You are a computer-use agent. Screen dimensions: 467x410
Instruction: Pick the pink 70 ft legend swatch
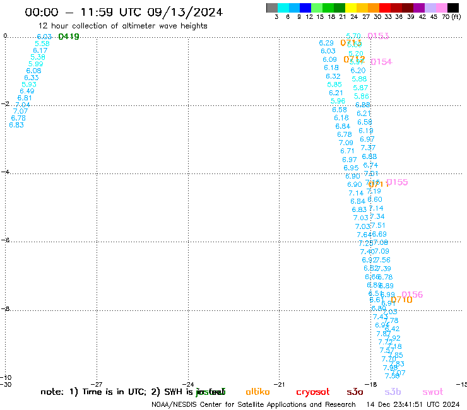[x=442, y=8]
